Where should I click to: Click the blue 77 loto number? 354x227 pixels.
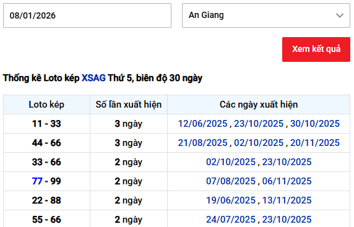[x=37, y=181]
